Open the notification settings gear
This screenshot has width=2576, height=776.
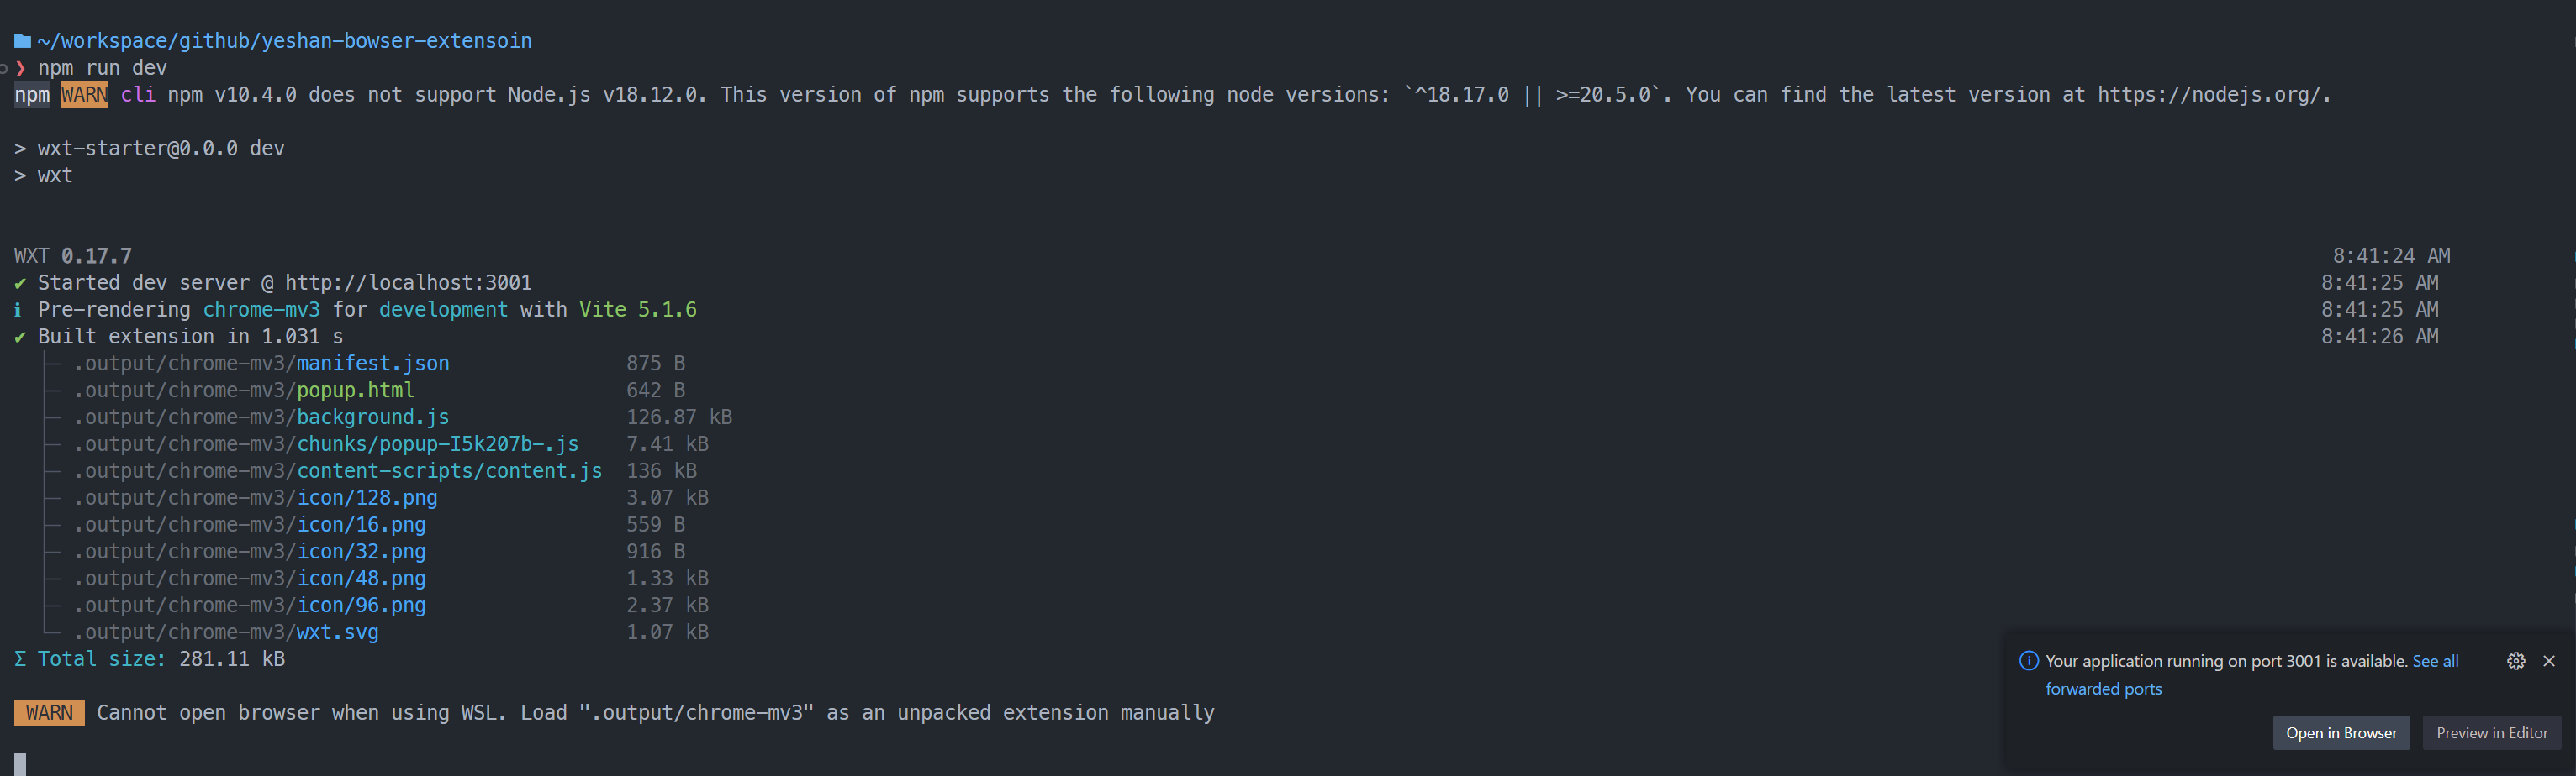2516,660
